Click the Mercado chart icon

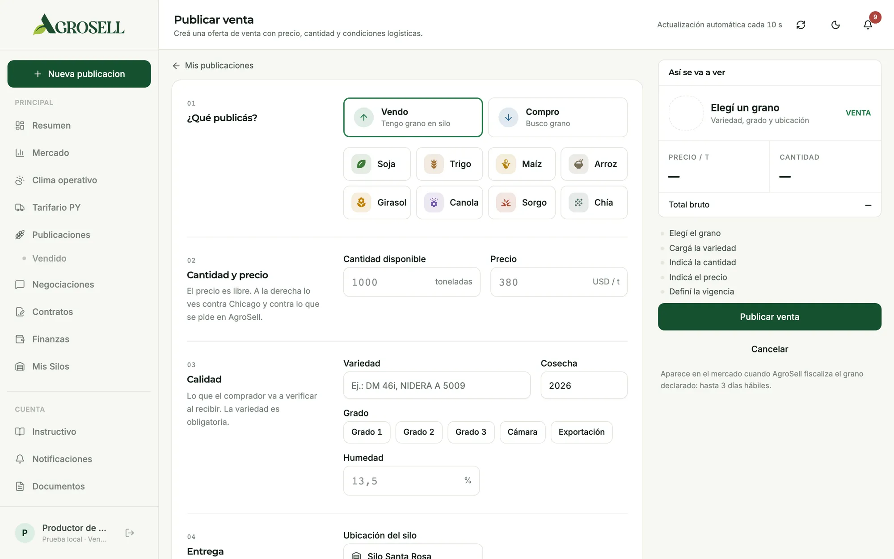tap(20, 153)
